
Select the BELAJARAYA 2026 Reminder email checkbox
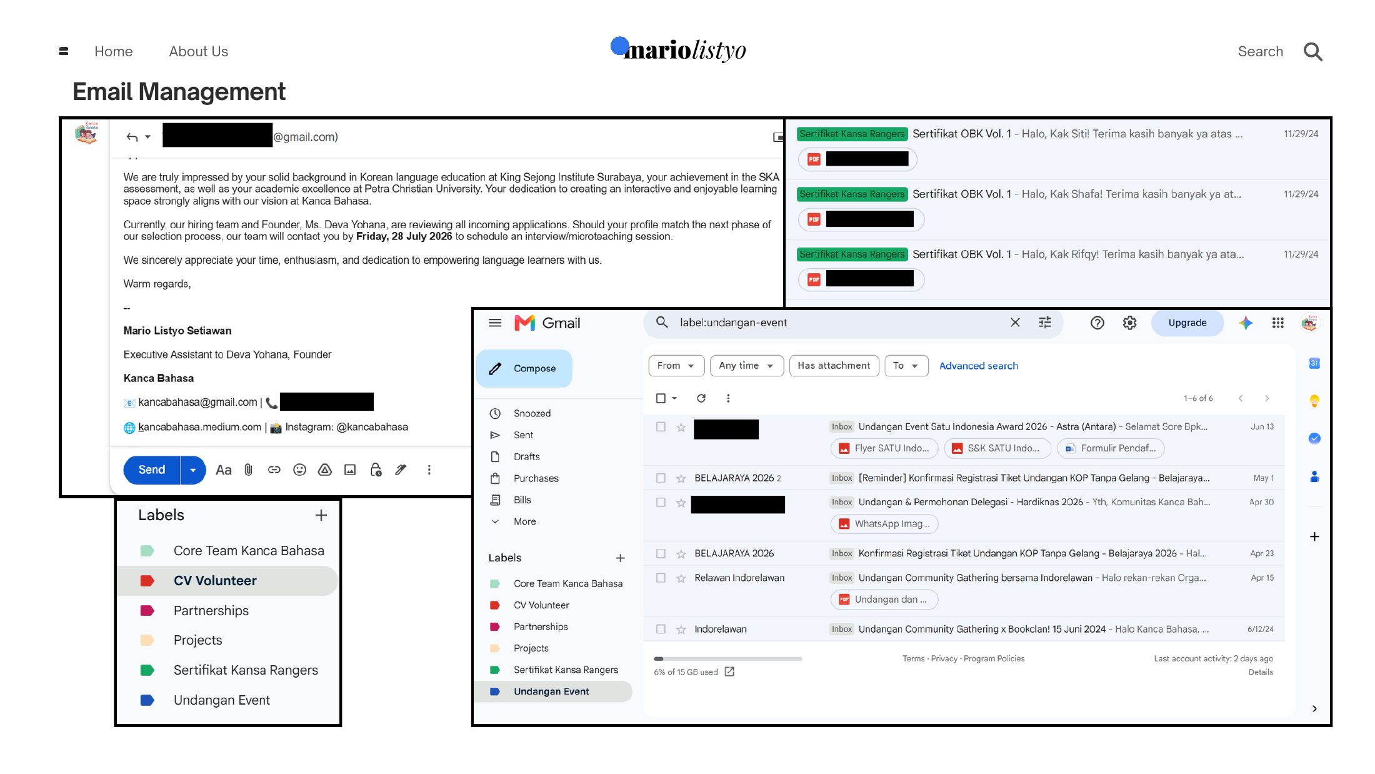point(661,478)
